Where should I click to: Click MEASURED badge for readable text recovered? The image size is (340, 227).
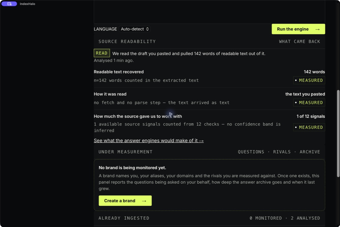pyautogui.click(x=309, y=80)
